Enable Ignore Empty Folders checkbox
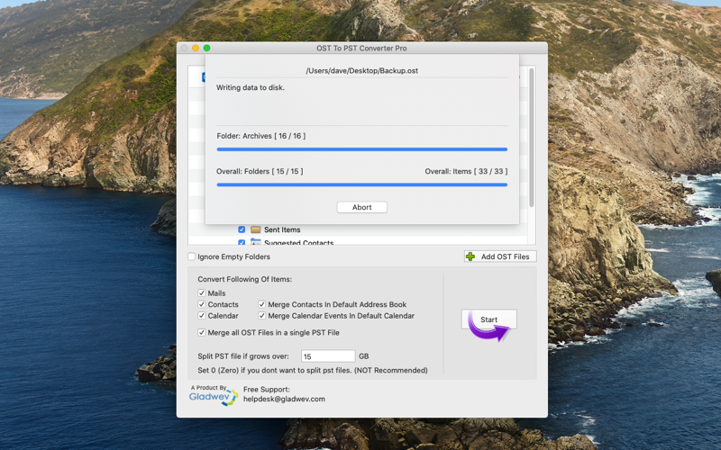The image size is (721, 450). [x=192, y=256]
